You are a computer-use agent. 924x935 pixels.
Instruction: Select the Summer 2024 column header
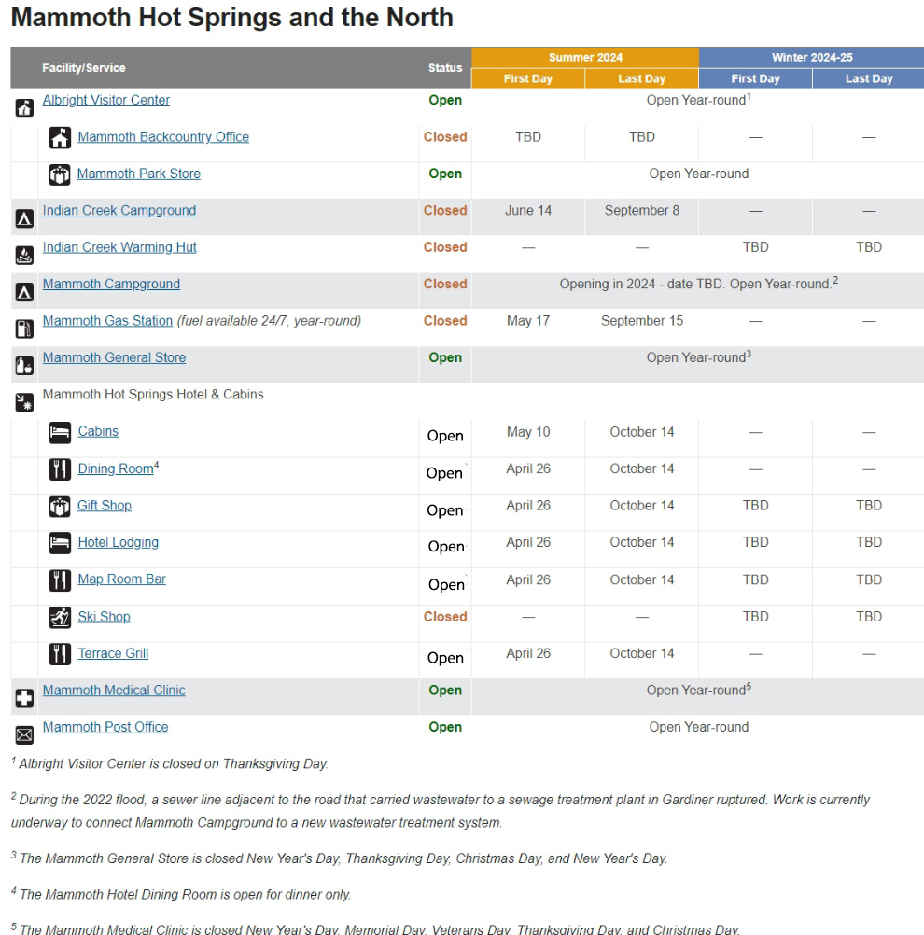pyautogui.click(x=585, y=58)
